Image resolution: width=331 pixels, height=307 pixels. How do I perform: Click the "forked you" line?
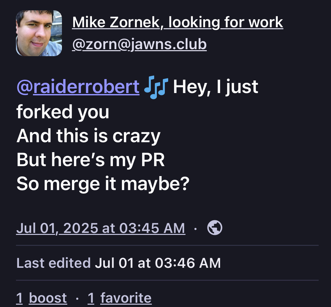[x=63, y=112]
